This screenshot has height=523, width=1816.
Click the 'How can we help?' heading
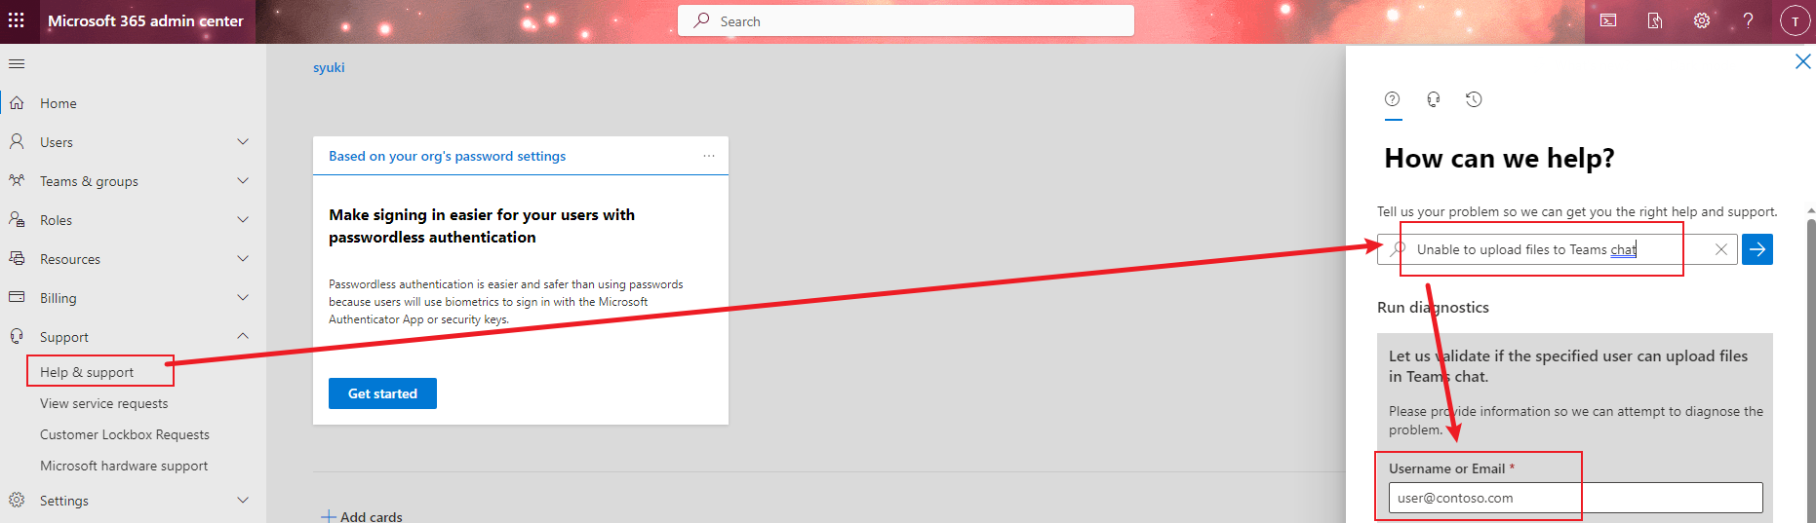click(x=1499, y=158)
